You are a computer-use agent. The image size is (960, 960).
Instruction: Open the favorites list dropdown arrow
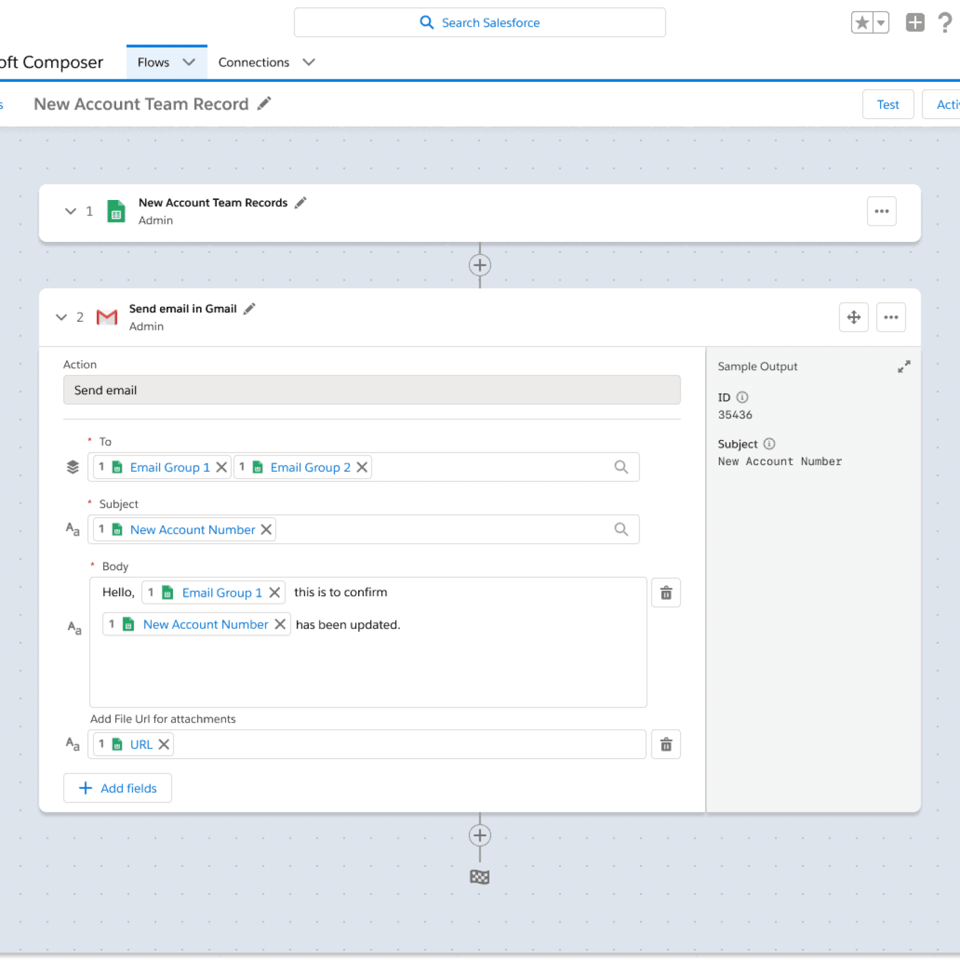click(881, 23)
